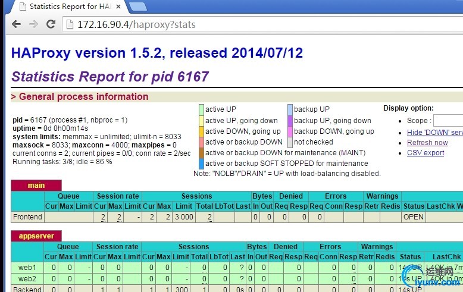Click the main proxy section header
This screenshot has width=463, height=292.
pyautogui.click(x=36, y=186)
